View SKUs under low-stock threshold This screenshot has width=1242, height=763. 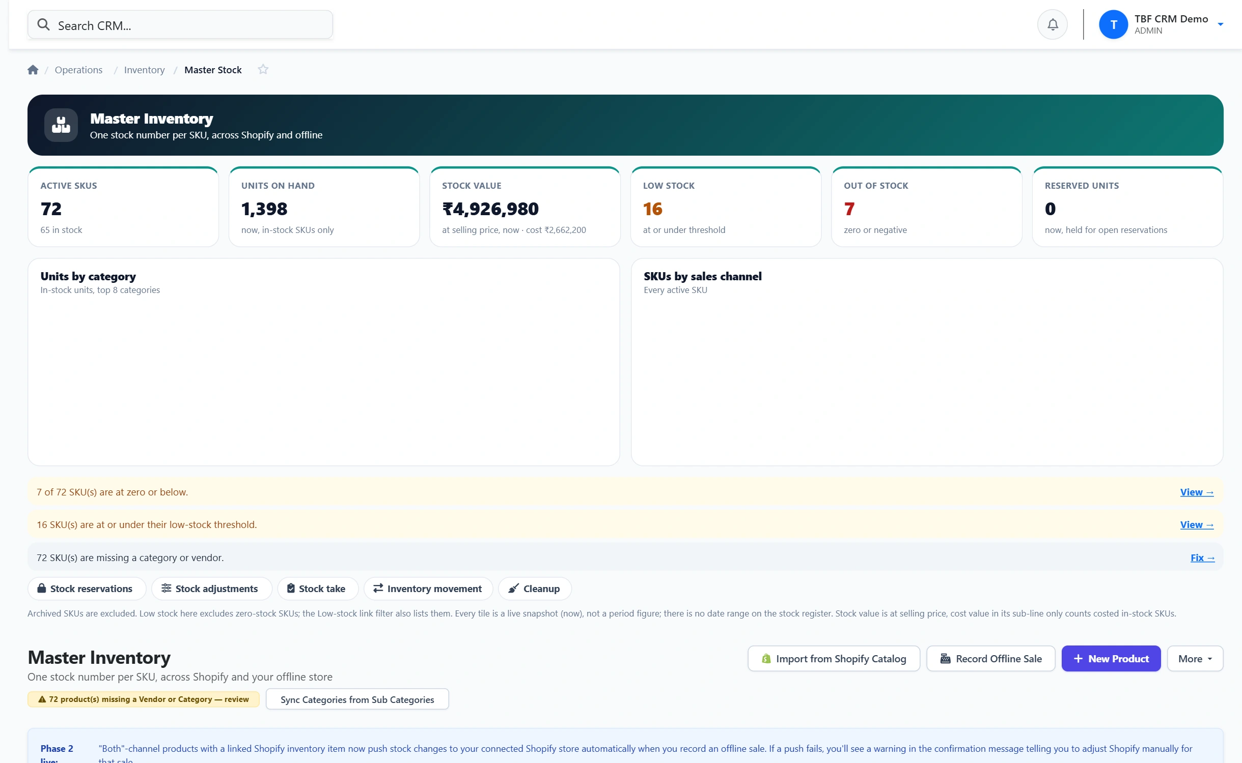1197,524
